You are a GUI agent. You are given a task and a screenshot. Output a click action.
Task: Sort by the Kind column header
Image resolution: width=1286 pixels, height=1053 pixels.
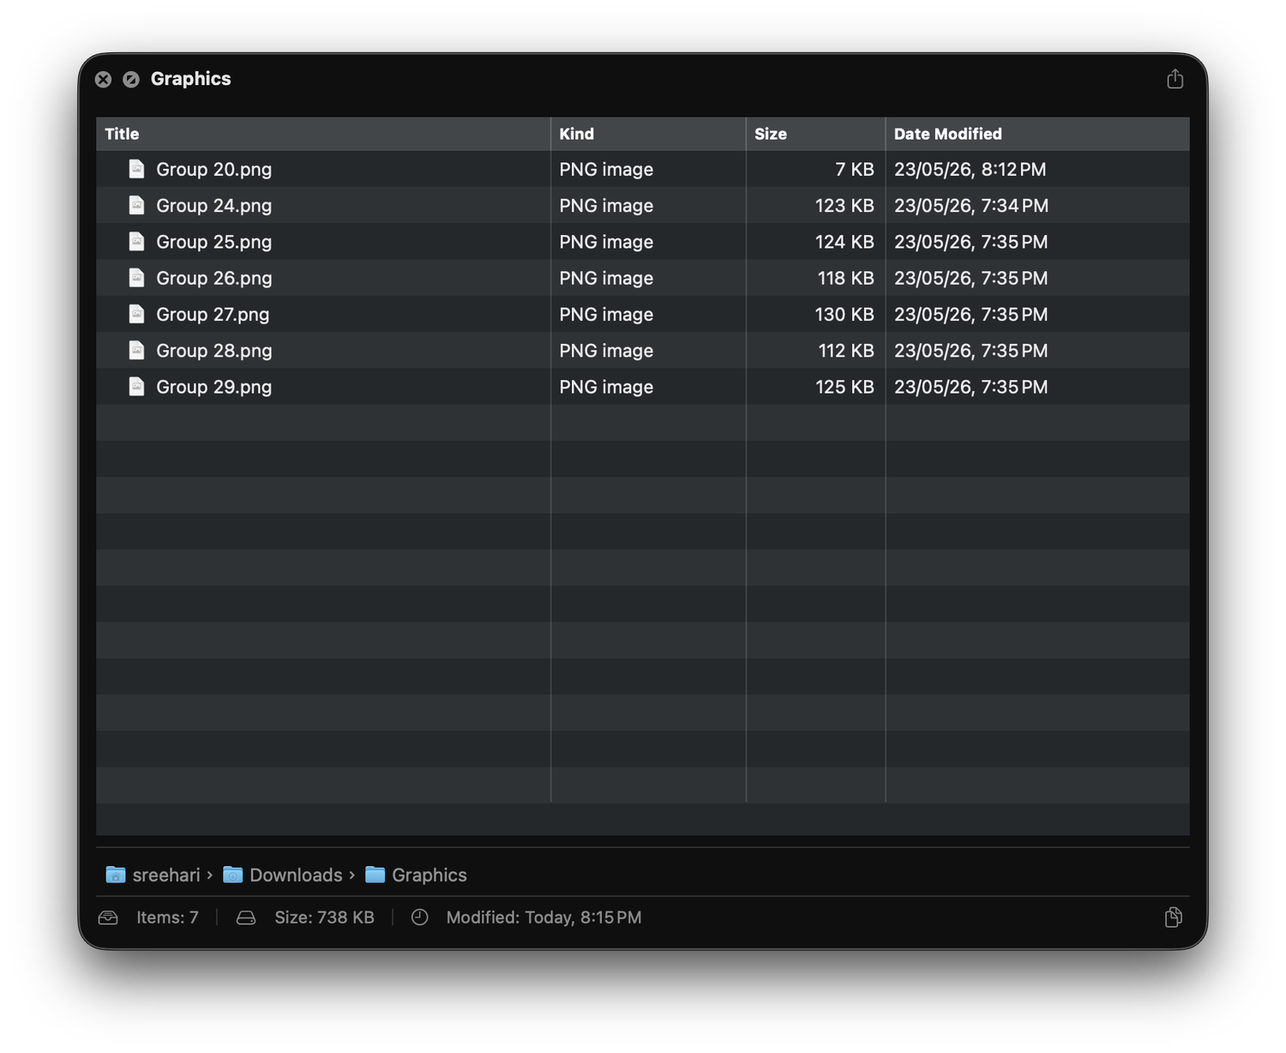[648, 134]
